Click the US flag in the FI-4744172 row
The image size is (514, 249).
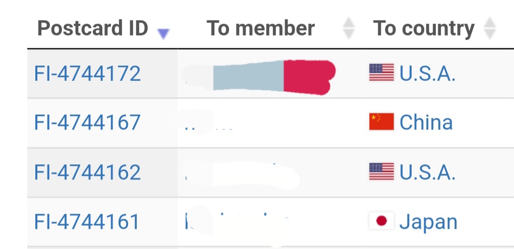click(x=381, y=73)
